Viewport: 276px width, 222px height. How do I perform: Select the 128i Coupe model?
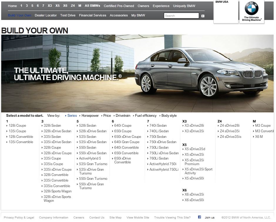[x=17, y=126]
